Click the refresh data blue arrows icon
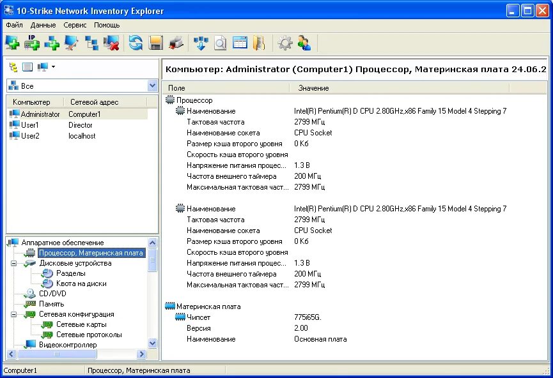Viewport: 553px width, 378px height. point(136,43)
